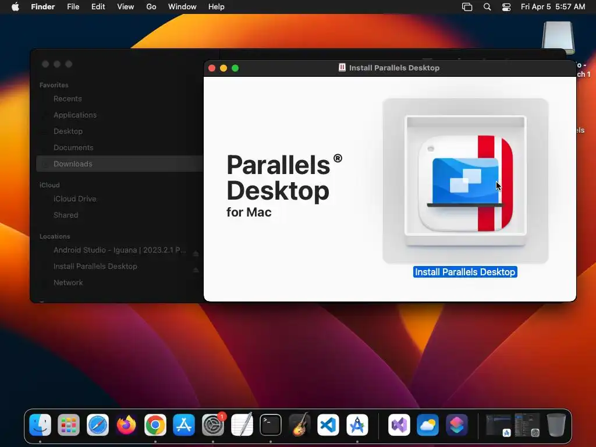The height and width of the screenshot is (447, 596).
Task: Open System Settings from the Dock
Action: click(x=213, y=424)
